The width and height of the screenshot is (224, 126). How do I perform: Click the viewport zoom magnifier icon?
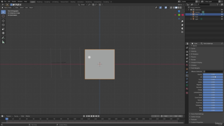pyautogui.click(x=182, y=21)
